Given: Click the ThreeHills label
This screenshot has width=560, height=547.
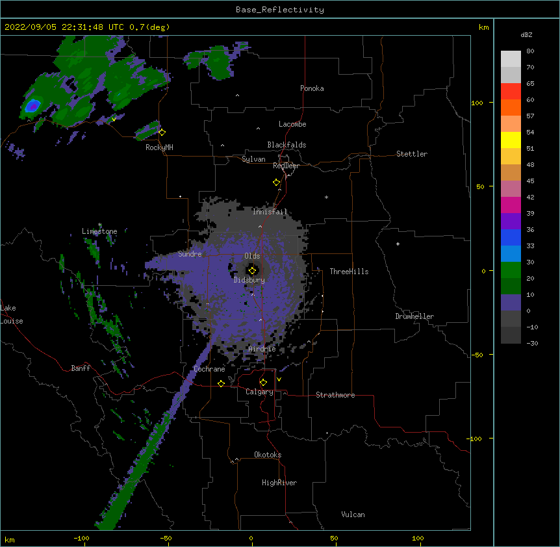Looking at the screenshot, I should point(349,272).
